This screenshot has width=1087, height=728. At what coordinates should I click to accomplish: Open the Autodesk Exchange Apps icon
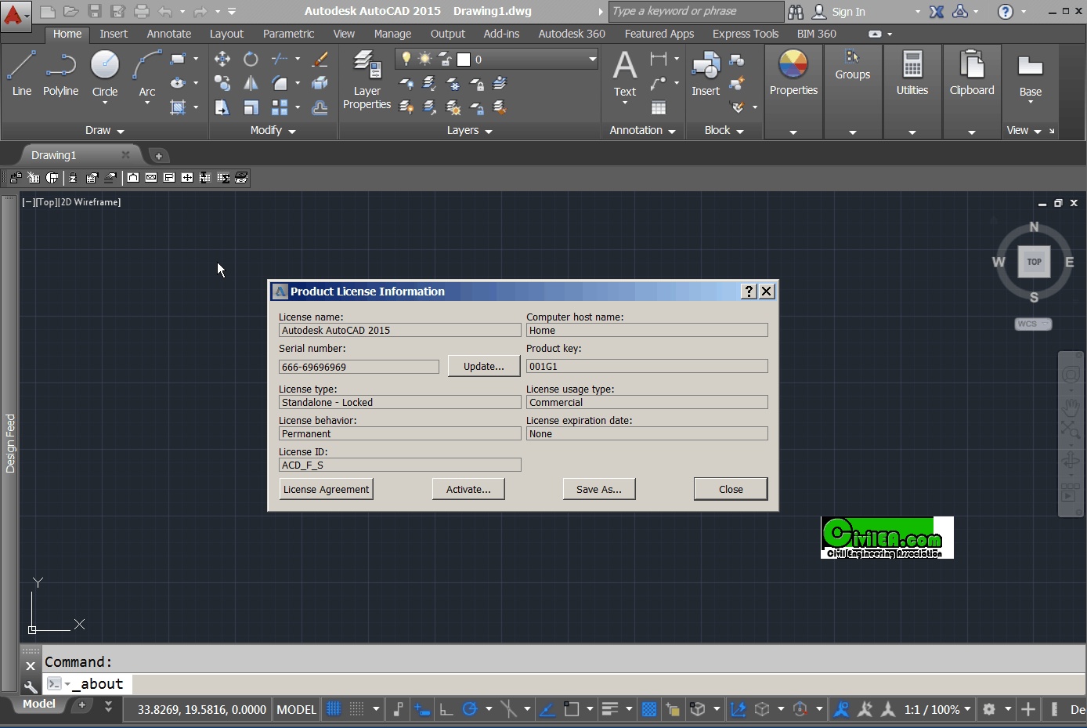coord(936,12)
